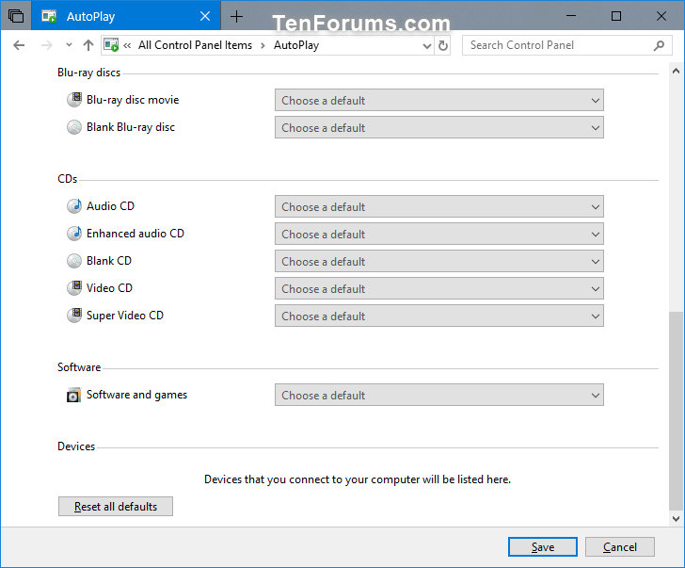Click the Blank CD disc icon

click(x=74, y=261)
